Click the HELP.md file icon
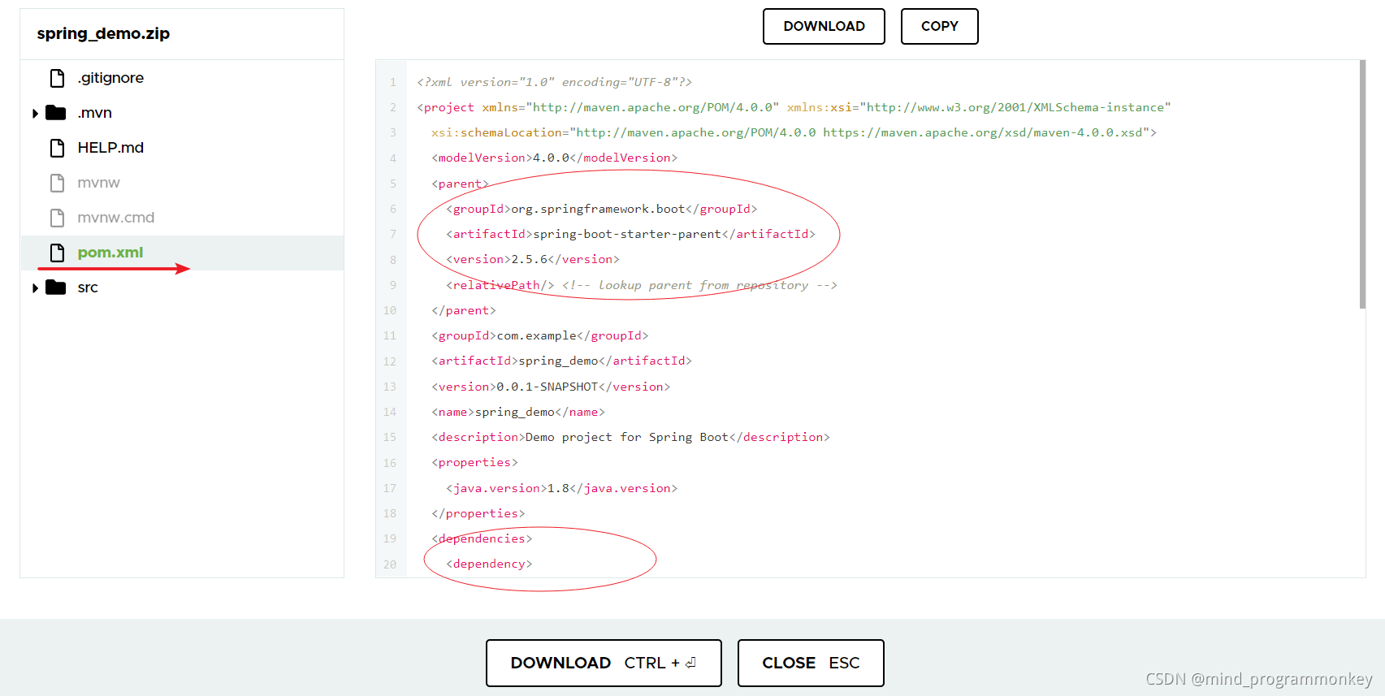The width and height of the screenshot is (1385, 696). pyautogui.click(x=57, y=148)
